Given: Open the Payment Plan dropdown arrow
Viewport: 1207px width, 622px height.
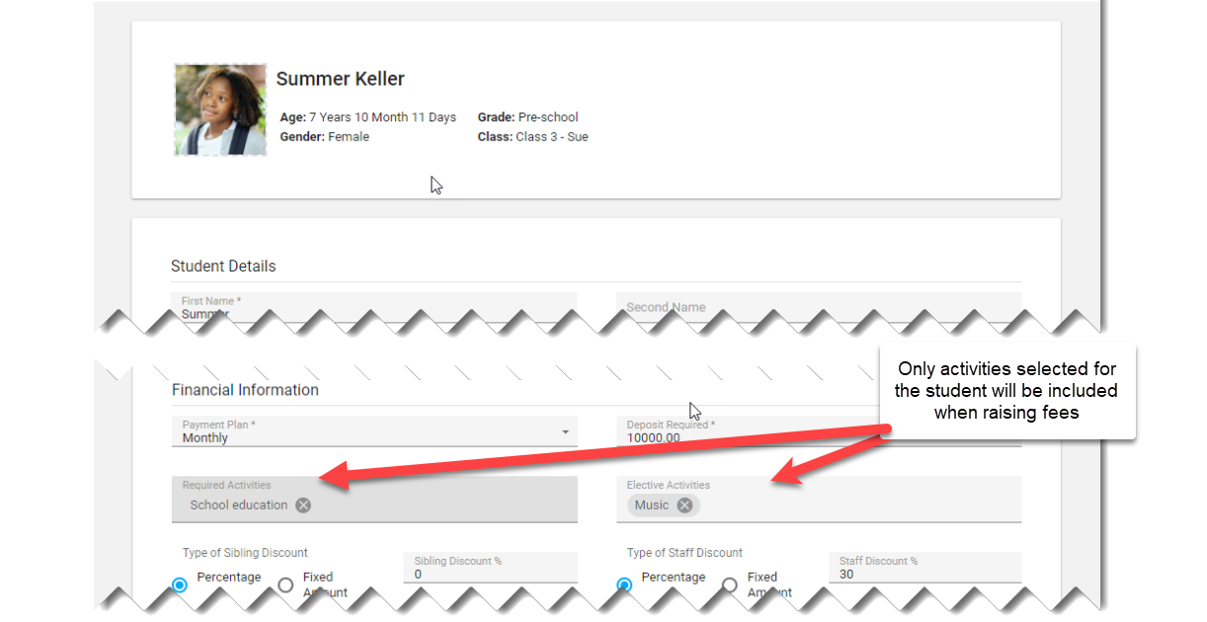Looking at the screenshot, I should click(x=565, y=432).
